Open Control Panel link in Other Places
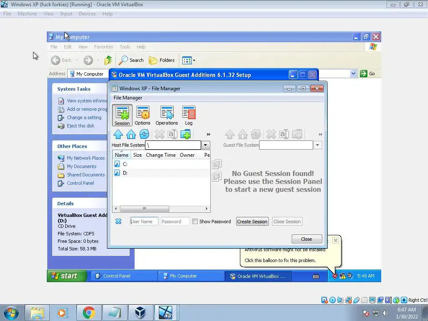 (80, 183)
